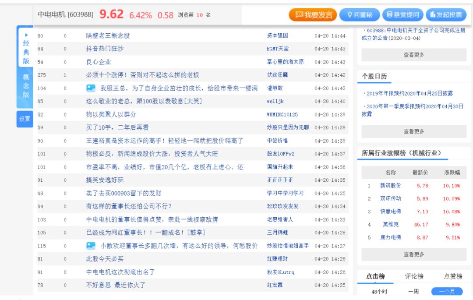This screenshot has height=300, width=473.
Task: Expand 查看更多 below the company announcement
Action: coord(413,55)
